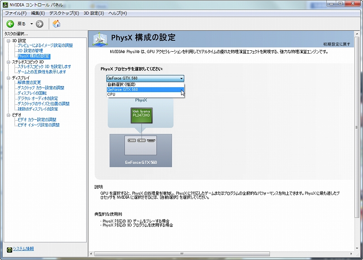Click the 説明 section heading
The image size is (363, 260).
tap(98, 187)
